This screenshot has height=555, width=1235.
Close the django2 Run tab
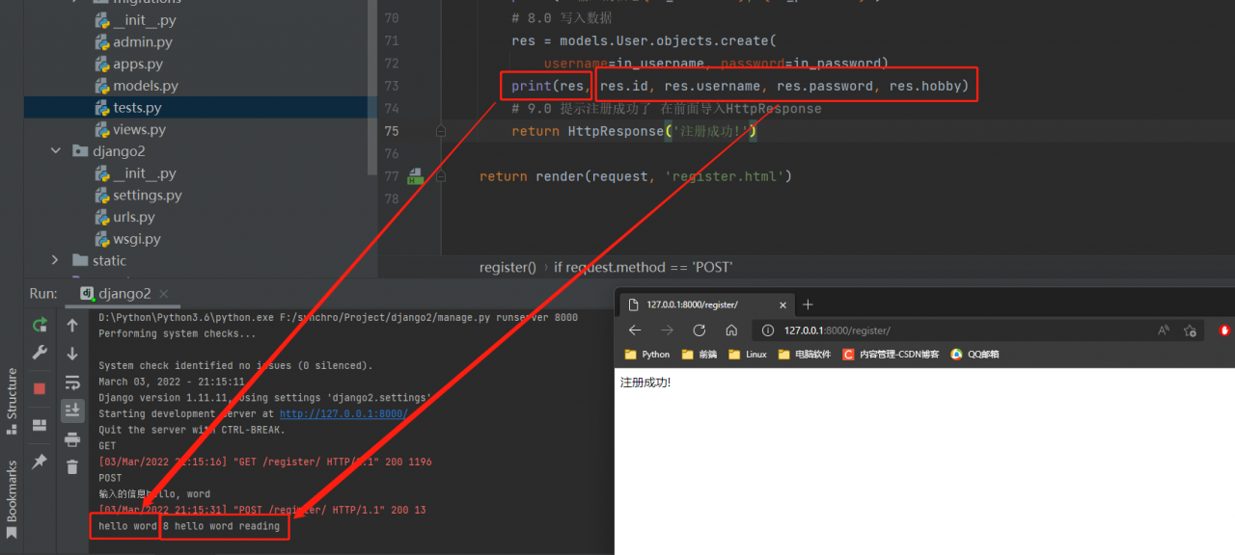point(161,294)
